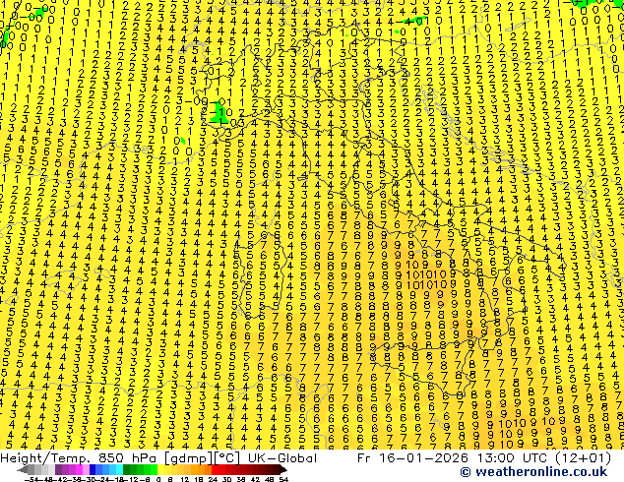Open the weatheronline.co.uk copyright link
This screenshot has width=624, height=482.
(533, 472)
